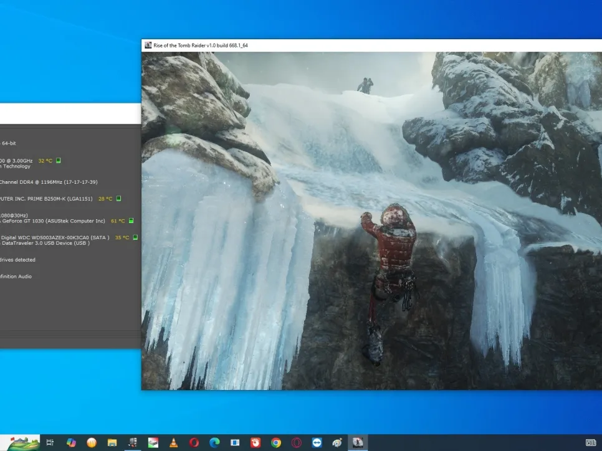602x451 pixels.
Task: Click the "1080@30Hz)" display text
Action: click(14, 216)
